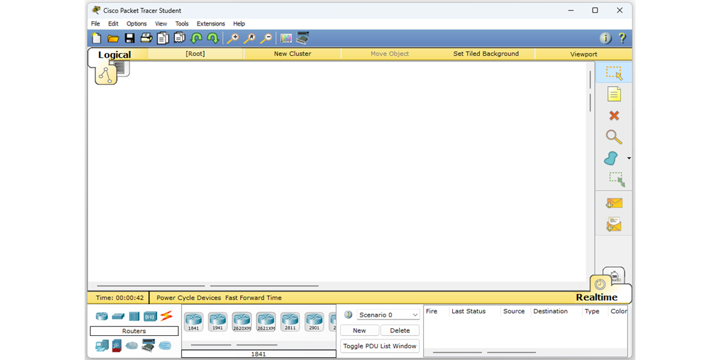720x360 pixels.
Task: Activate the red X Delete tool
Action: (613, 116)
